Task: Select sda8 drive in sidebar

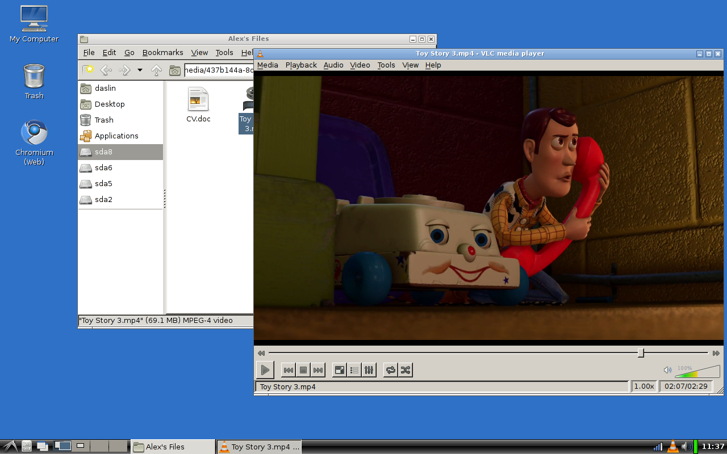Action: click(x=120, y=152)
